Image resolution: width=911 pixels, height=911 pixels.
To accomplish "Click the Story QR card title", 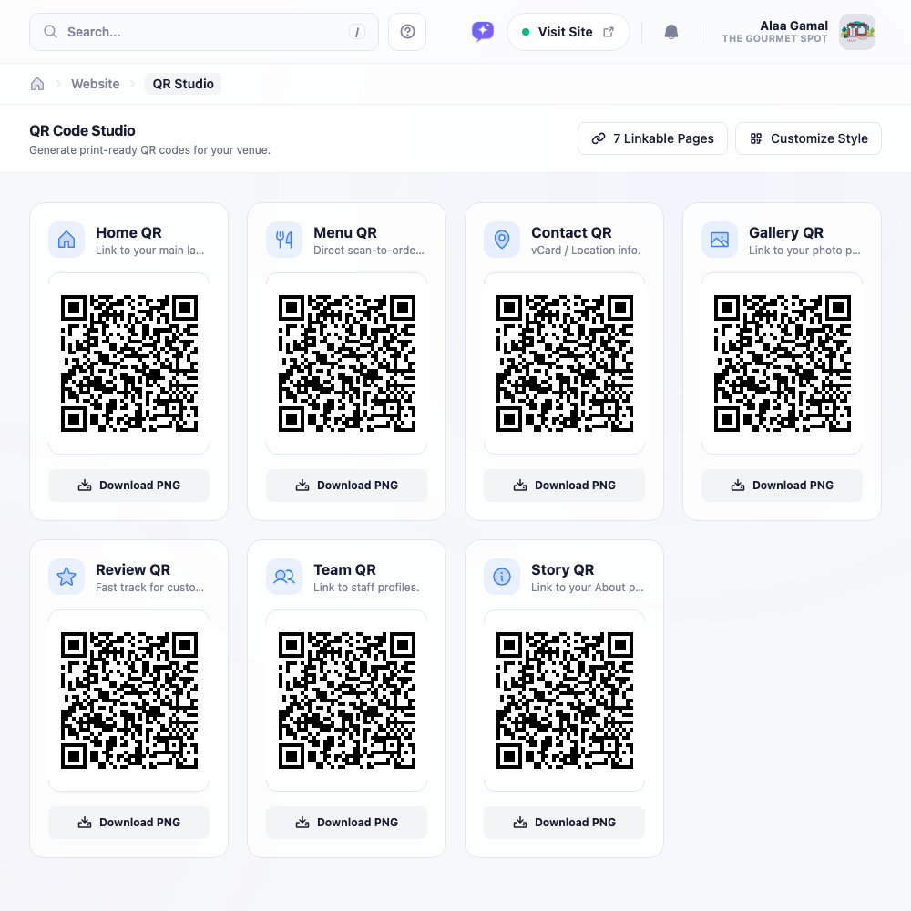I will (562, 569).
